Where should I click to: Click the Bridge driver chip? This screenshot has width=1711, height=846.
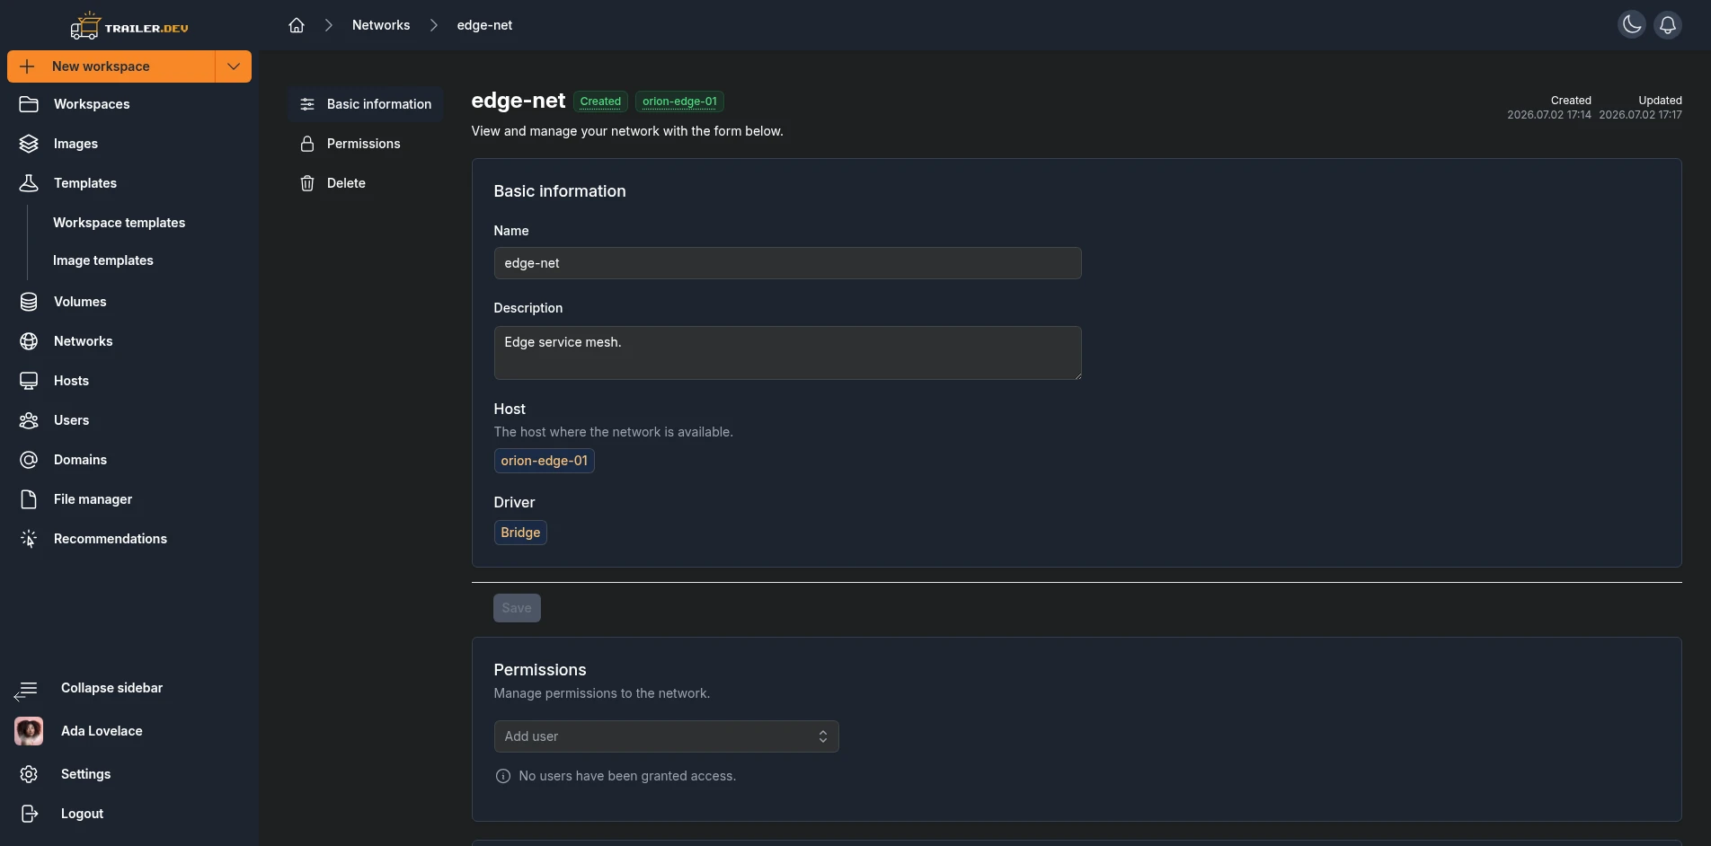520,533
